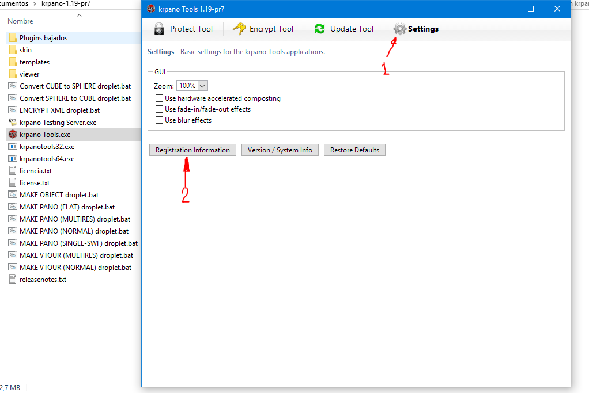589x393 pixels.
Task: Click the Registration Information button
Action: click(192, 150)
